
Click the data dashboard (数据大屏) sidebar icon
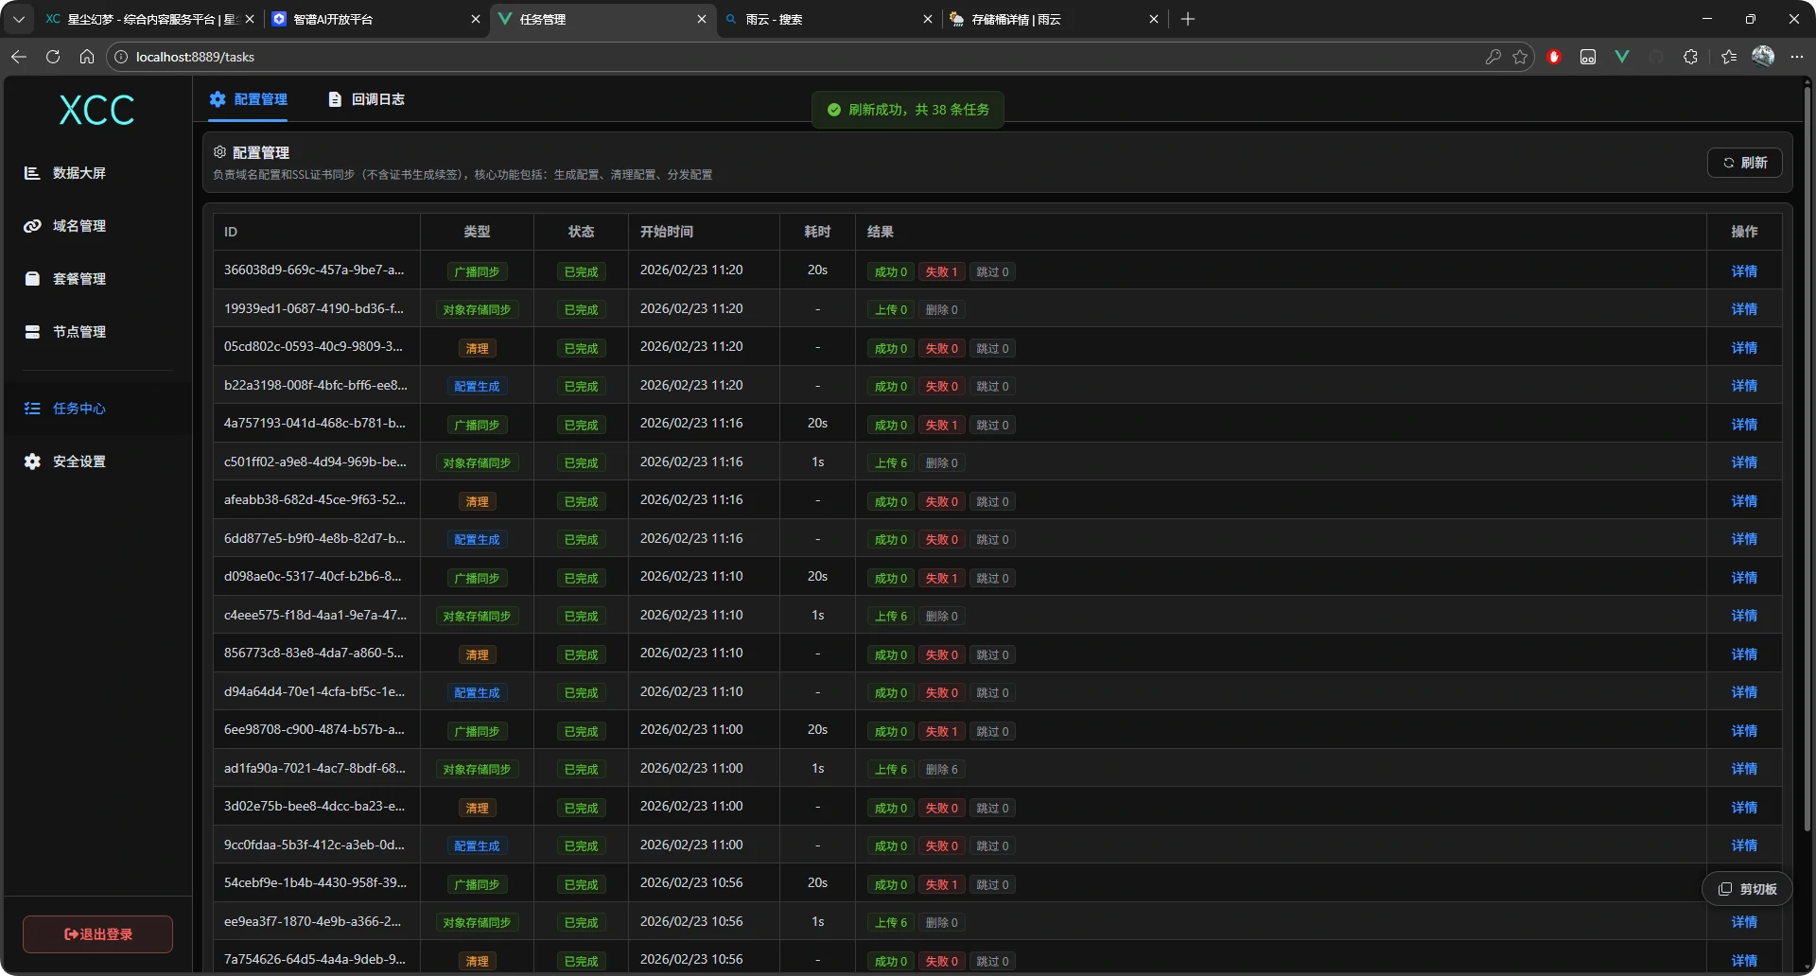(32, 173)
